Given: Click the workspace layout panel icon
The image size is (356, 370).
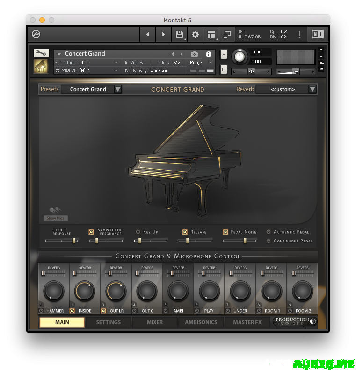Looking at the screenshot, I should pos(211,34).
